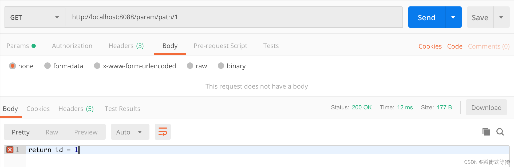Open the Cookies link
This screenshot has height=167, width=514.
pos(430,46)
